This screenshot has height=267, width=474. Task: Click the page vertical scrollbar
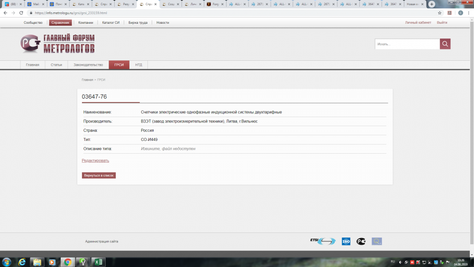(x=472, y=133)
